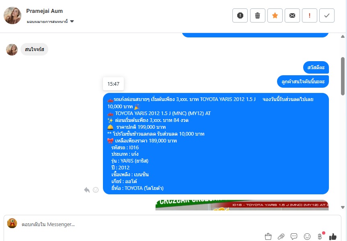
Task: Click ปี : 2012 line
Action: 120,168
